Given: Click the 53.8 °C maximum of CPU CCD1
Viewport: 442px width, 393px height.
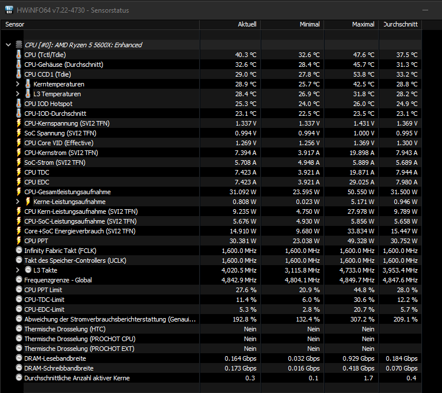Looking at the screenshot, I should pyautogui.click(x=364, y=74).
